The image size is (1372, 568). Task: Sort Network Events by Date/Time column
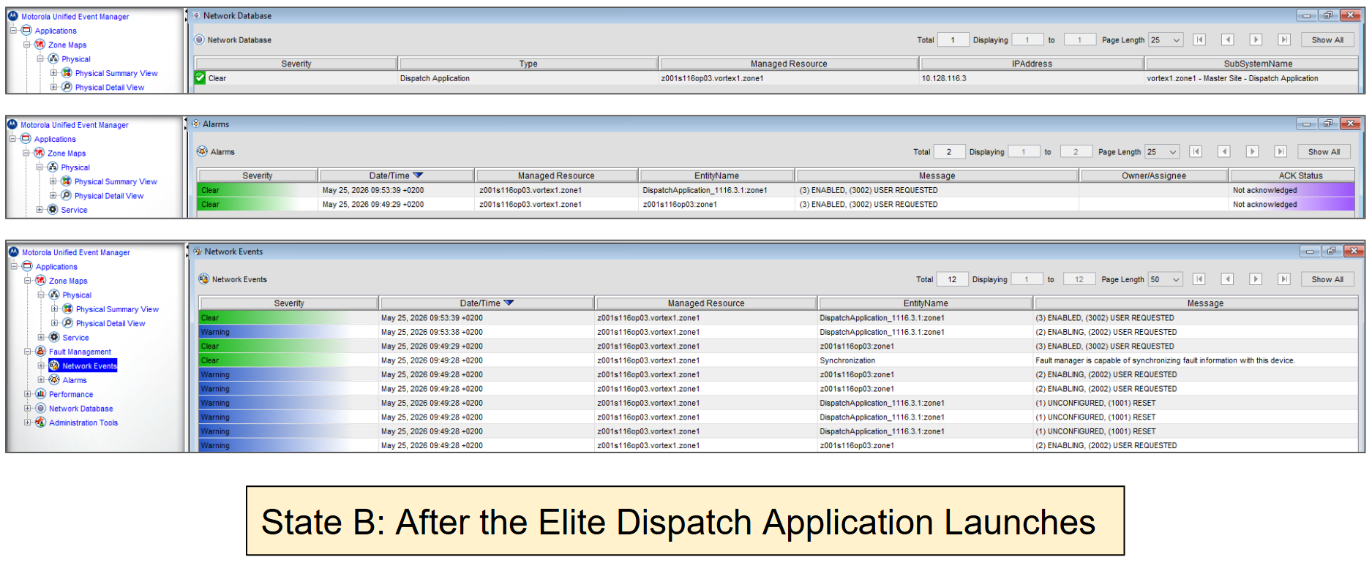[487, 303]
